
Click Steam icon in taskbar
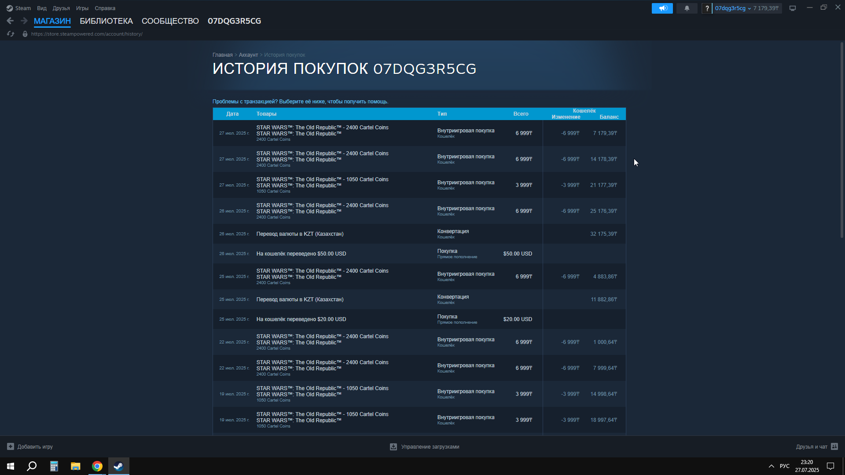(119, 466)
